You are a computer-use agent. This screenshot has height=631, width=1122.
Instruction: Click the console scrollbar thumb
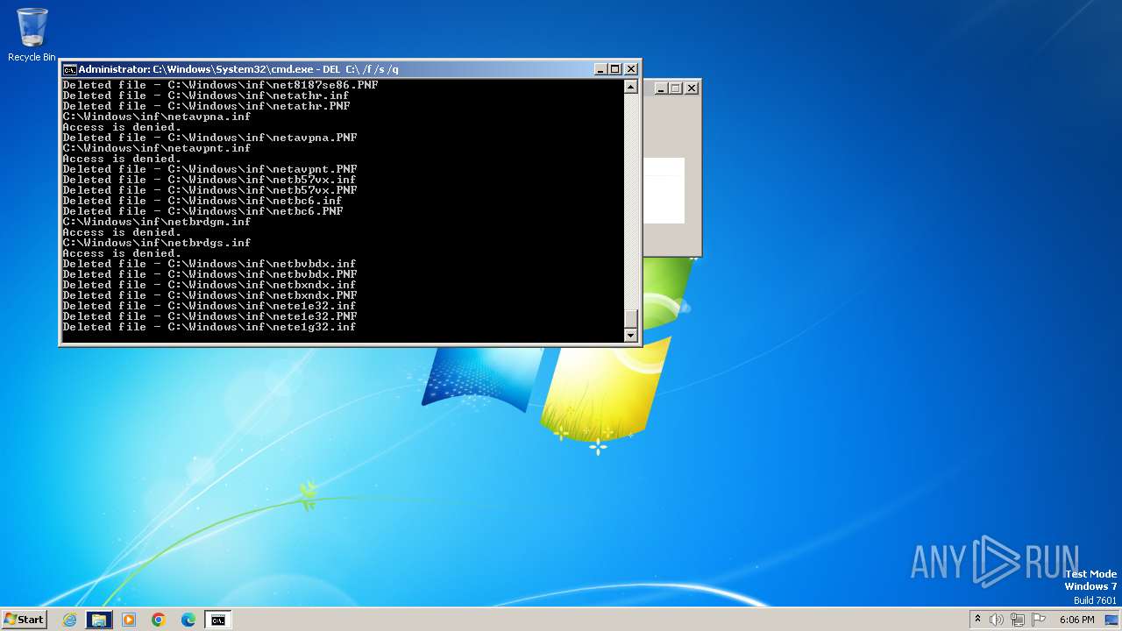point(630,318)
